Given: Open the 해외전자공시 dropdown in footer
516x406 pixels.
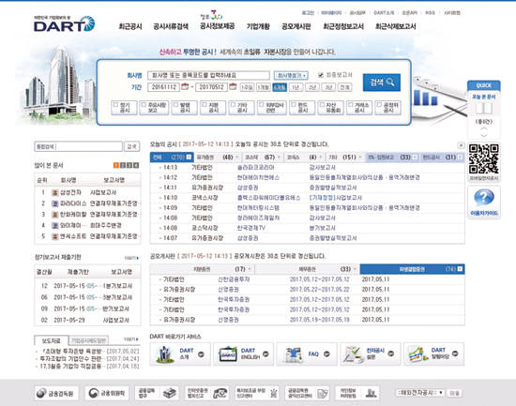Looking at the screenshot, I should pos(420,393).
